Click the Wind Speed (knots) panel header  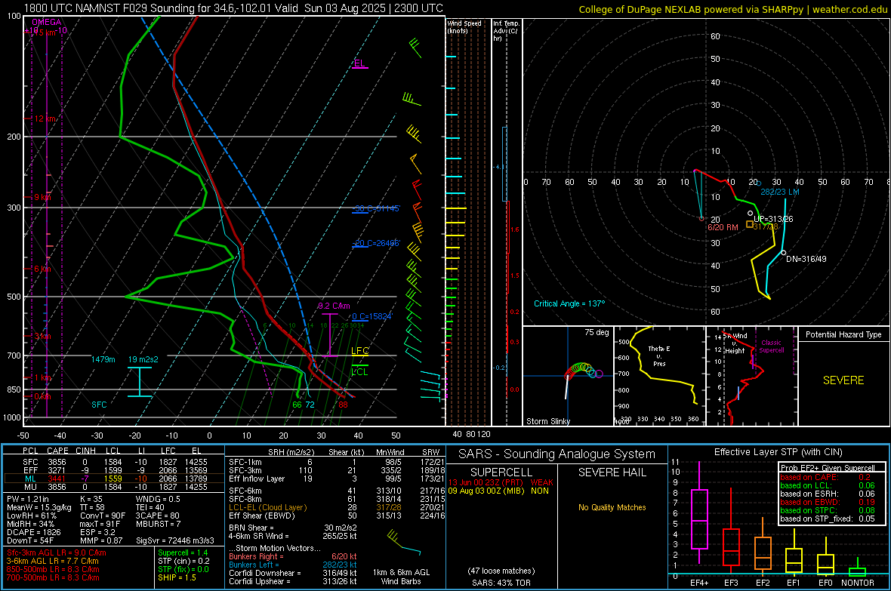(x=464, y=26)
